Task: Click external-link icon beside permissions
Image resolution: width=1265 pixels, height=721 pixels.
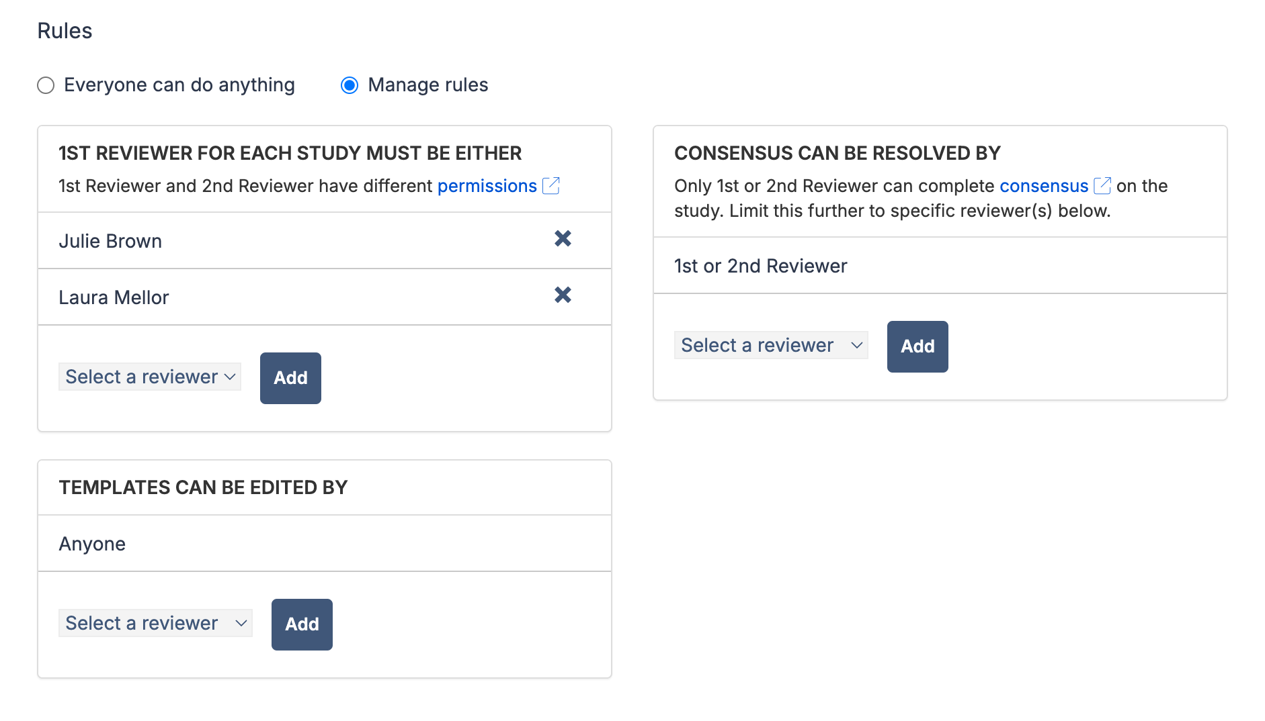Action: 551,186
